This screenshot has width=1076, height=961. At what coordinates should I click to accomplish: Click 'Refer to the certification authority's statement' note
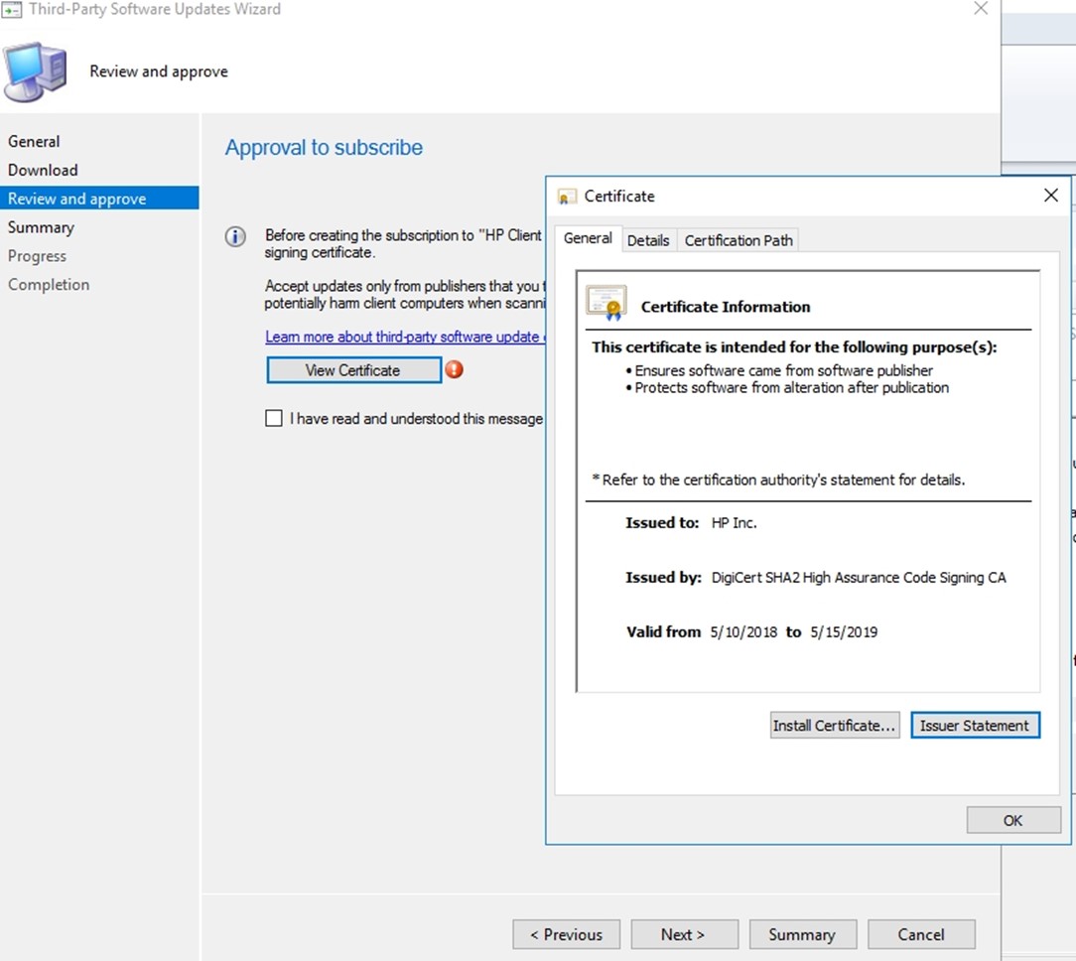click(x=779, y=480)
